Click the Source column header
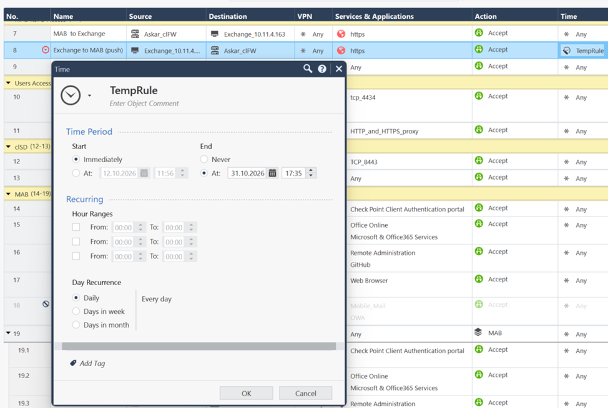 pyautogui.click(x=140, y=16)
